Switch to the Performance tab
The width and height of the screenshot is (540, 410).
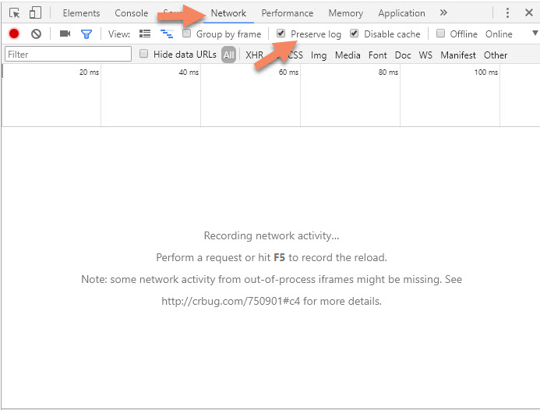[x=287, y=13]
